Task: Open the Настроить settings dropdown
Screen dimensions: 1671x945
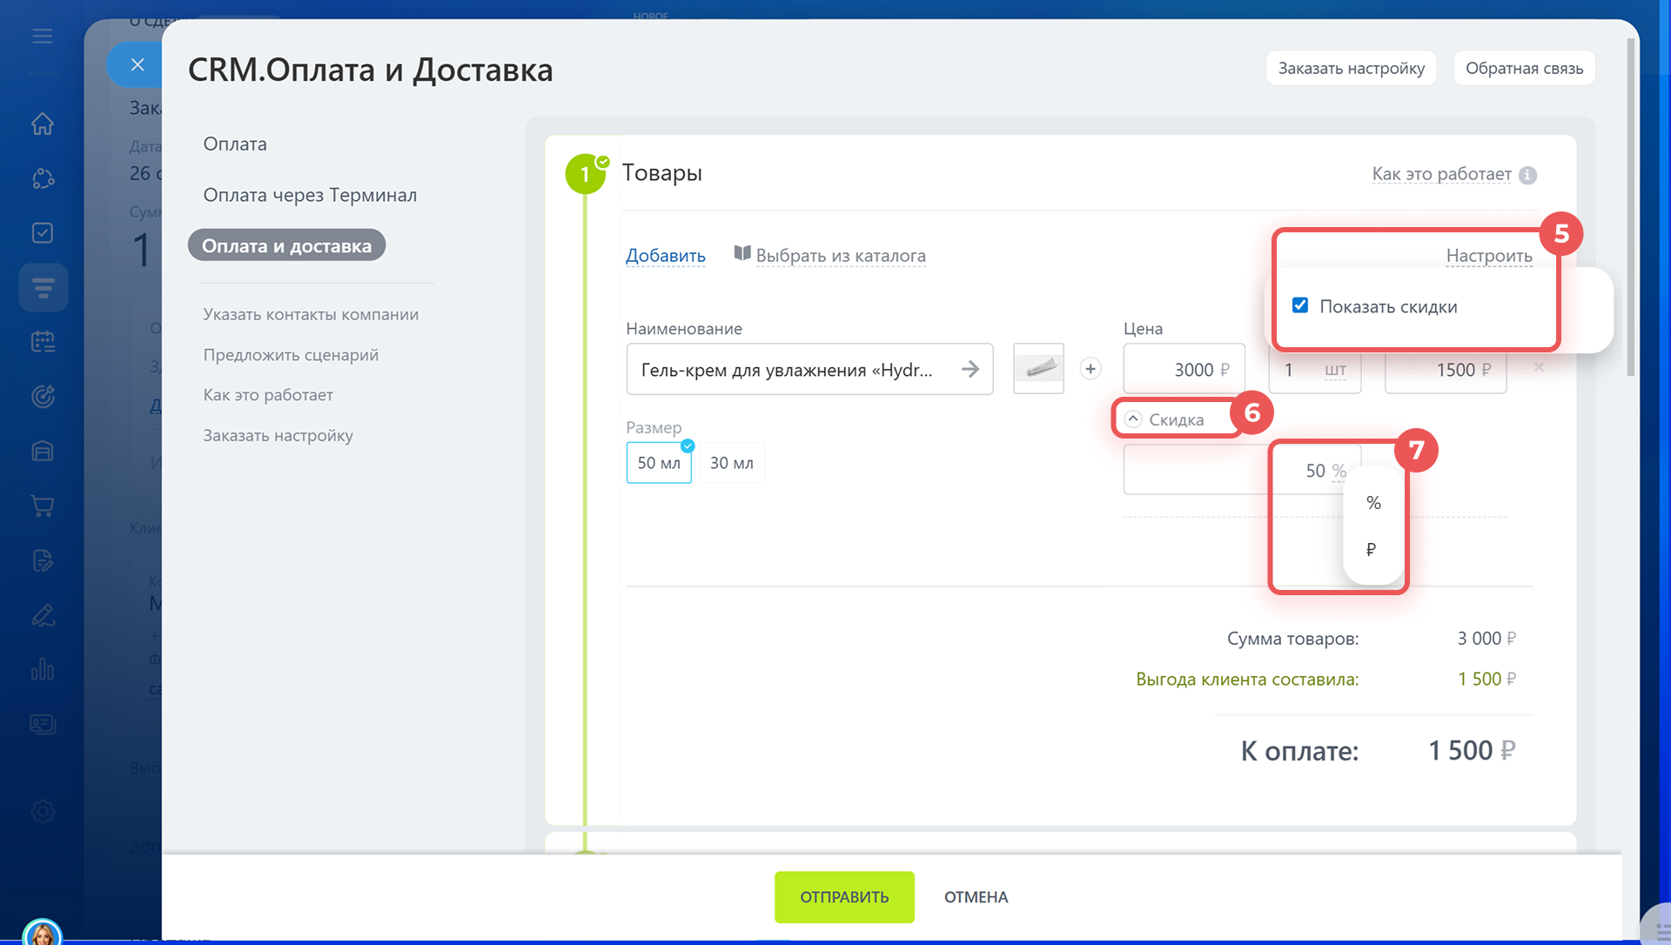Action: click(1488, 256)
